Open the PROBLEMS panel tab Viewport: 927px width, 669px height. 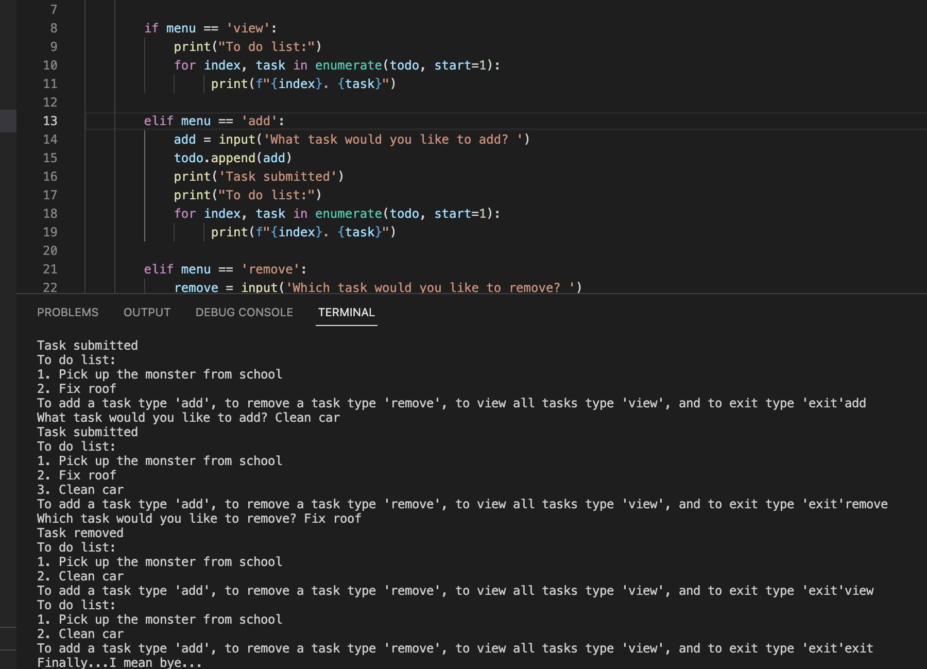(x=67, y=312)
